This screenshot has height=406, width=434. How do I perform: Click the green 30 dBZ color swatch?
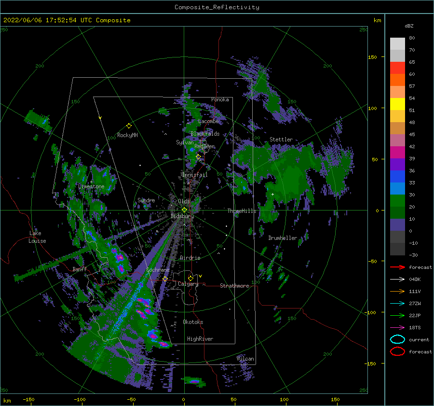point(397,200)
